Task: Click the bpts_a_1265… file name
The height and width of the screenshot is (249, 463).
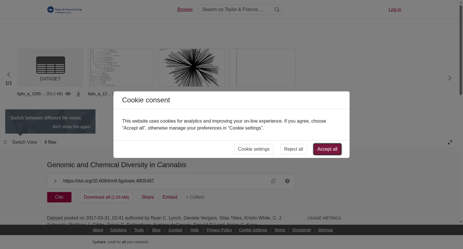Action: point(31,94)
